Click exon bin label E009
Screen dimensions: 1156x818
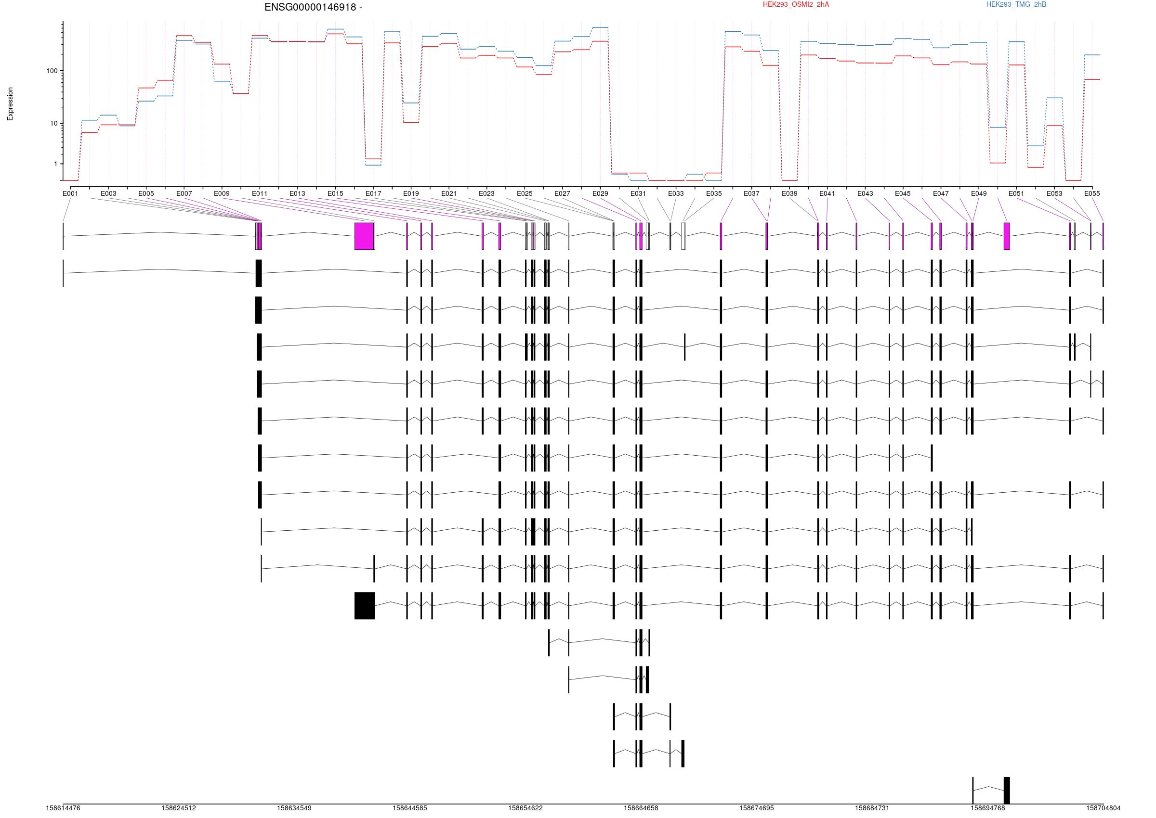coord(222,193)
